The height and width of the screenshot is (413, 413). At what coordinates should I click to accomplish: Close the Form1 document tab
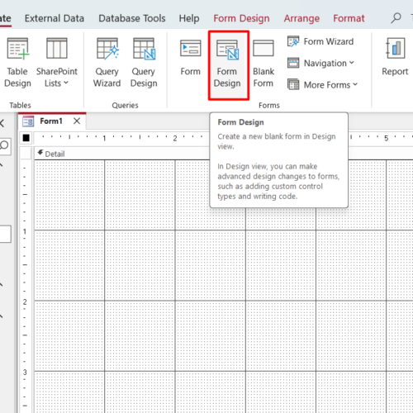pos(77,121)
